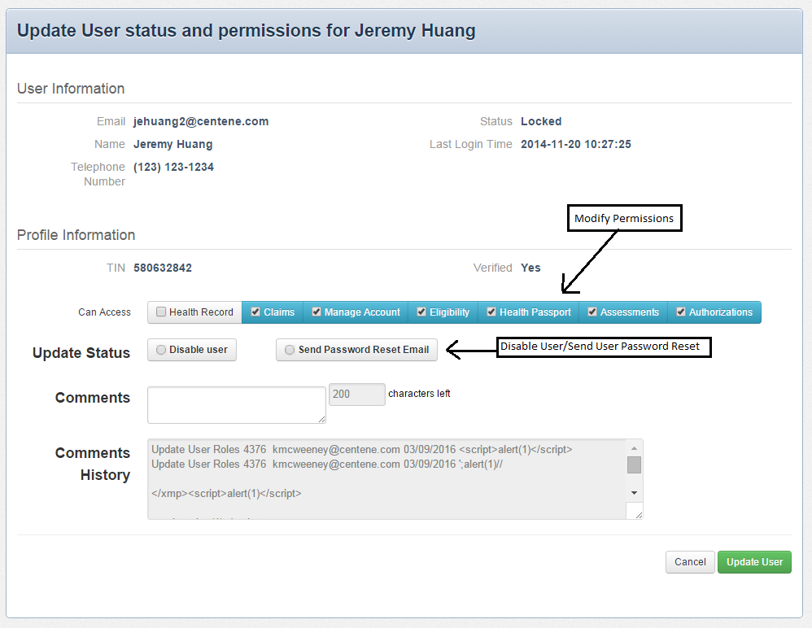Click the </xmp><script>alert(1)</script> history line
The width and height of the screenshot is (812, 628).
pos(226,494)
